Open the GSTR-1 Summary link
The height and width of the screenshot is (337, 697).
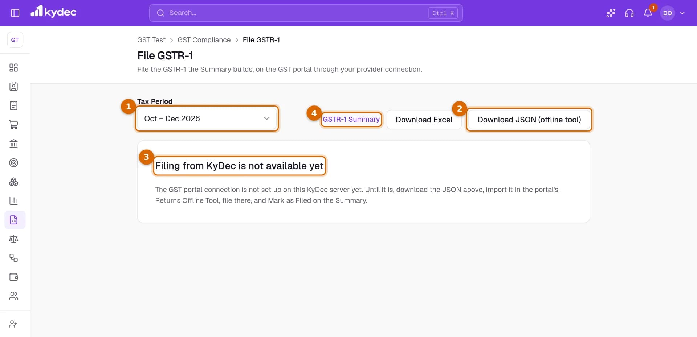point(351,119)
